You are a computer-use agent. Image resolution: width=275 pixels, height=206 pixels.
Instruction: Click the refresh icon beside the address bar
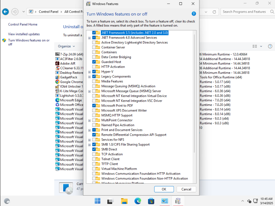(x=214, y=12)
